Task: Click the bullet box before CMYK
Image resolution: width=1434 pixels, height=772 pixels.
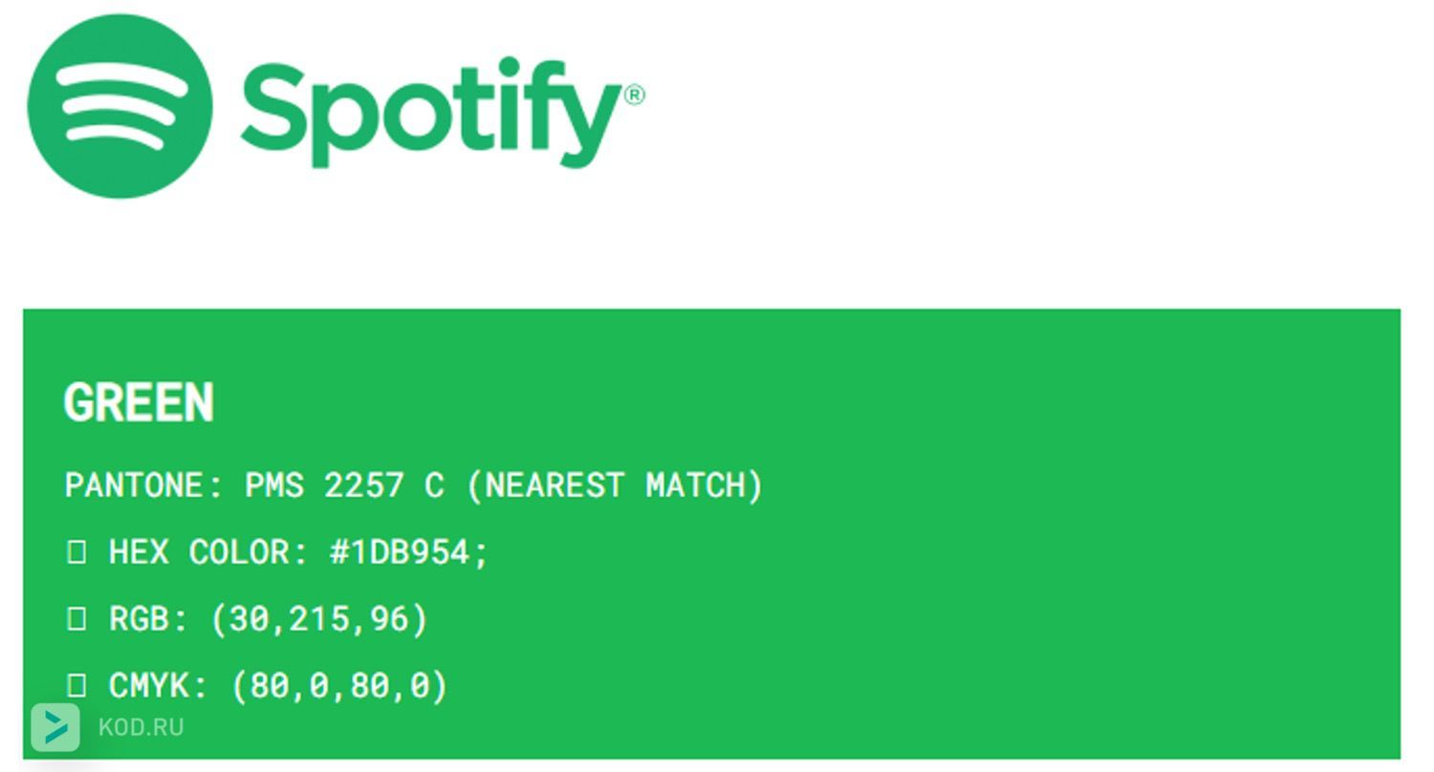Action: 76,685
